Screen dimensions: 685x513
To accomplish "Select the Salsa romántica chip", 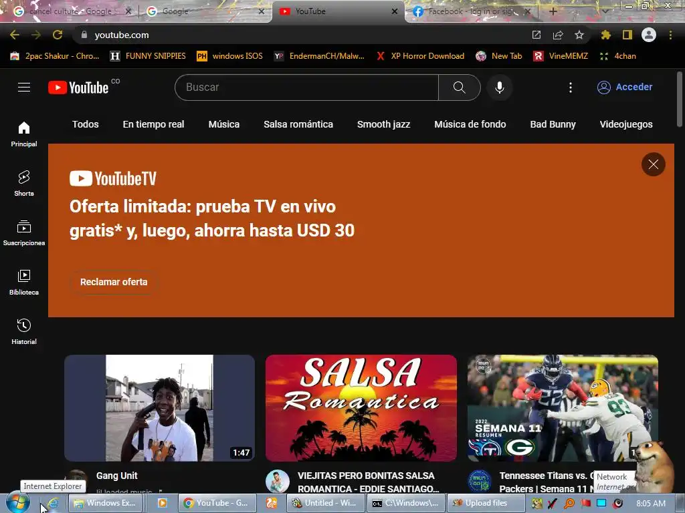I will tap(298, 124).
